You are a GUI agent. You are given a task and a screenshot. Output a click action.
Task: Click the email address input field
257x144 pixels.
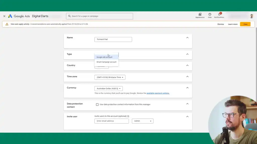coord(111,121)
